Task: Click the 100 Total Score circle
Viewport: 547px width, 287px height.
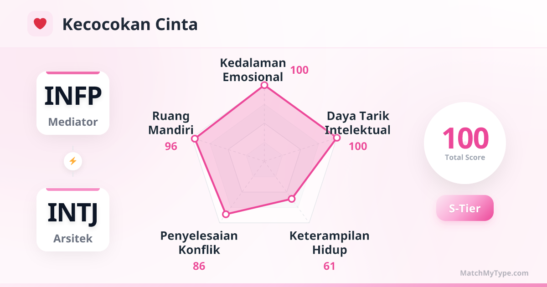Action: [465, 143]
